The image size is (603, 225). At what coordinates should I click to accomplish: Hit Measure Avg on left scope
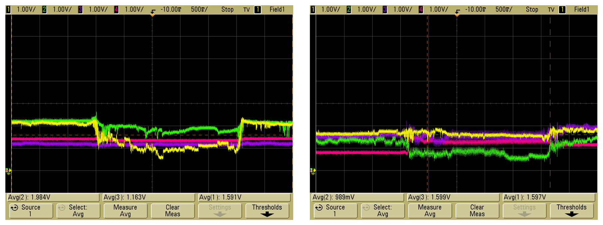(125, 211)
